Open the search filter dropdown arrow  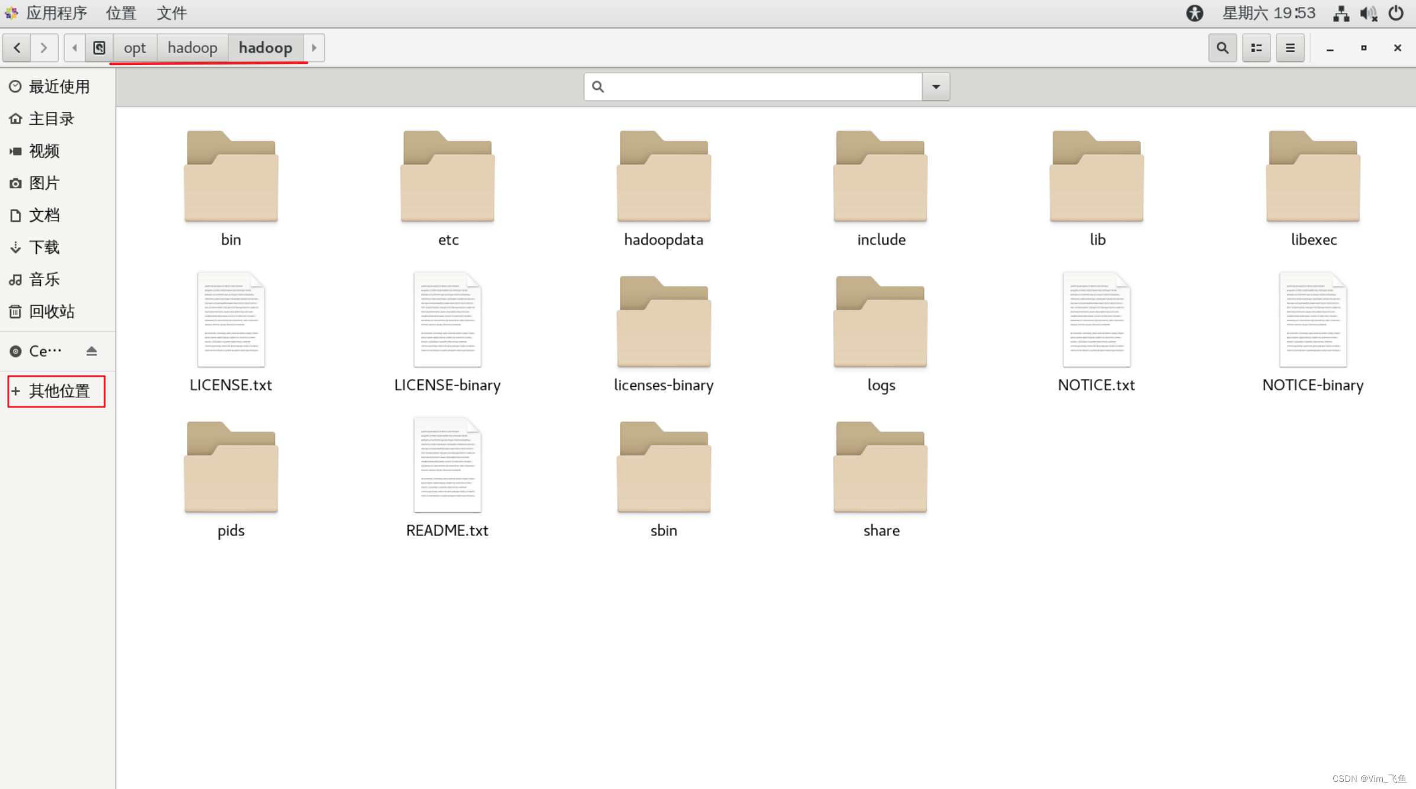coord(936,87)
